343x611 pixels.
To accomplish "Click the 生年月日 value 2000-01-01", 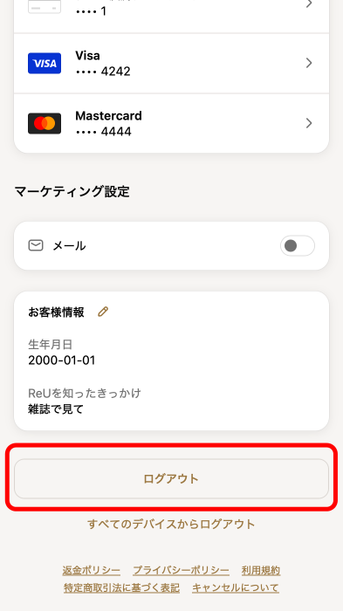I will tap(62, 360).
